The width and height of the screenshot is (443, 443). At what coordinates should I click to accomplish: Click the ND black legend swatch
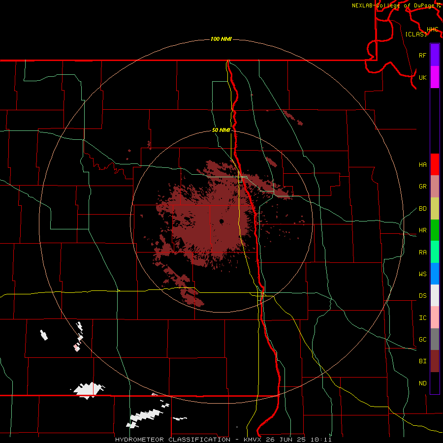pos(435,383)
